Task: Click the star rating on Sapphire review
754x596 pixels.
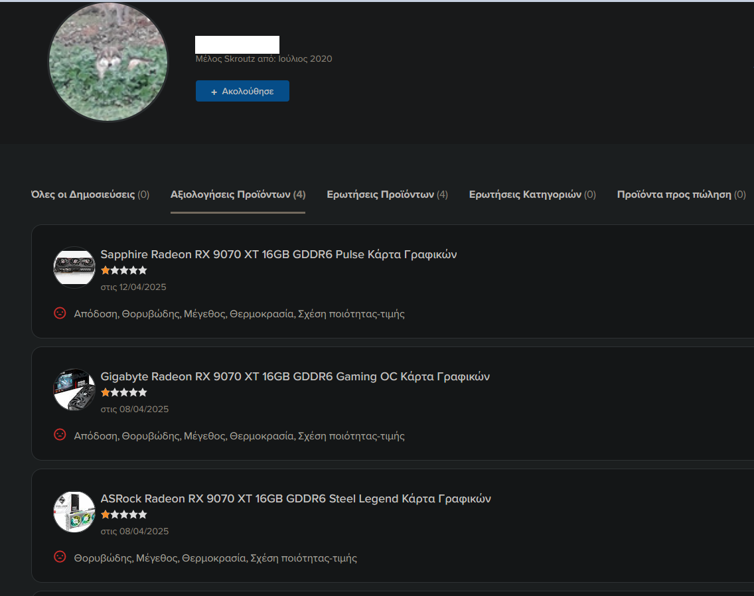Action: (x=124, y=270)
